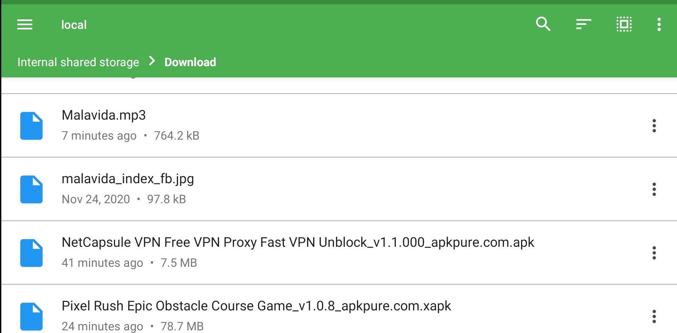
Task: Open the Malavida.mp3 file name
Action: [104, 115]
